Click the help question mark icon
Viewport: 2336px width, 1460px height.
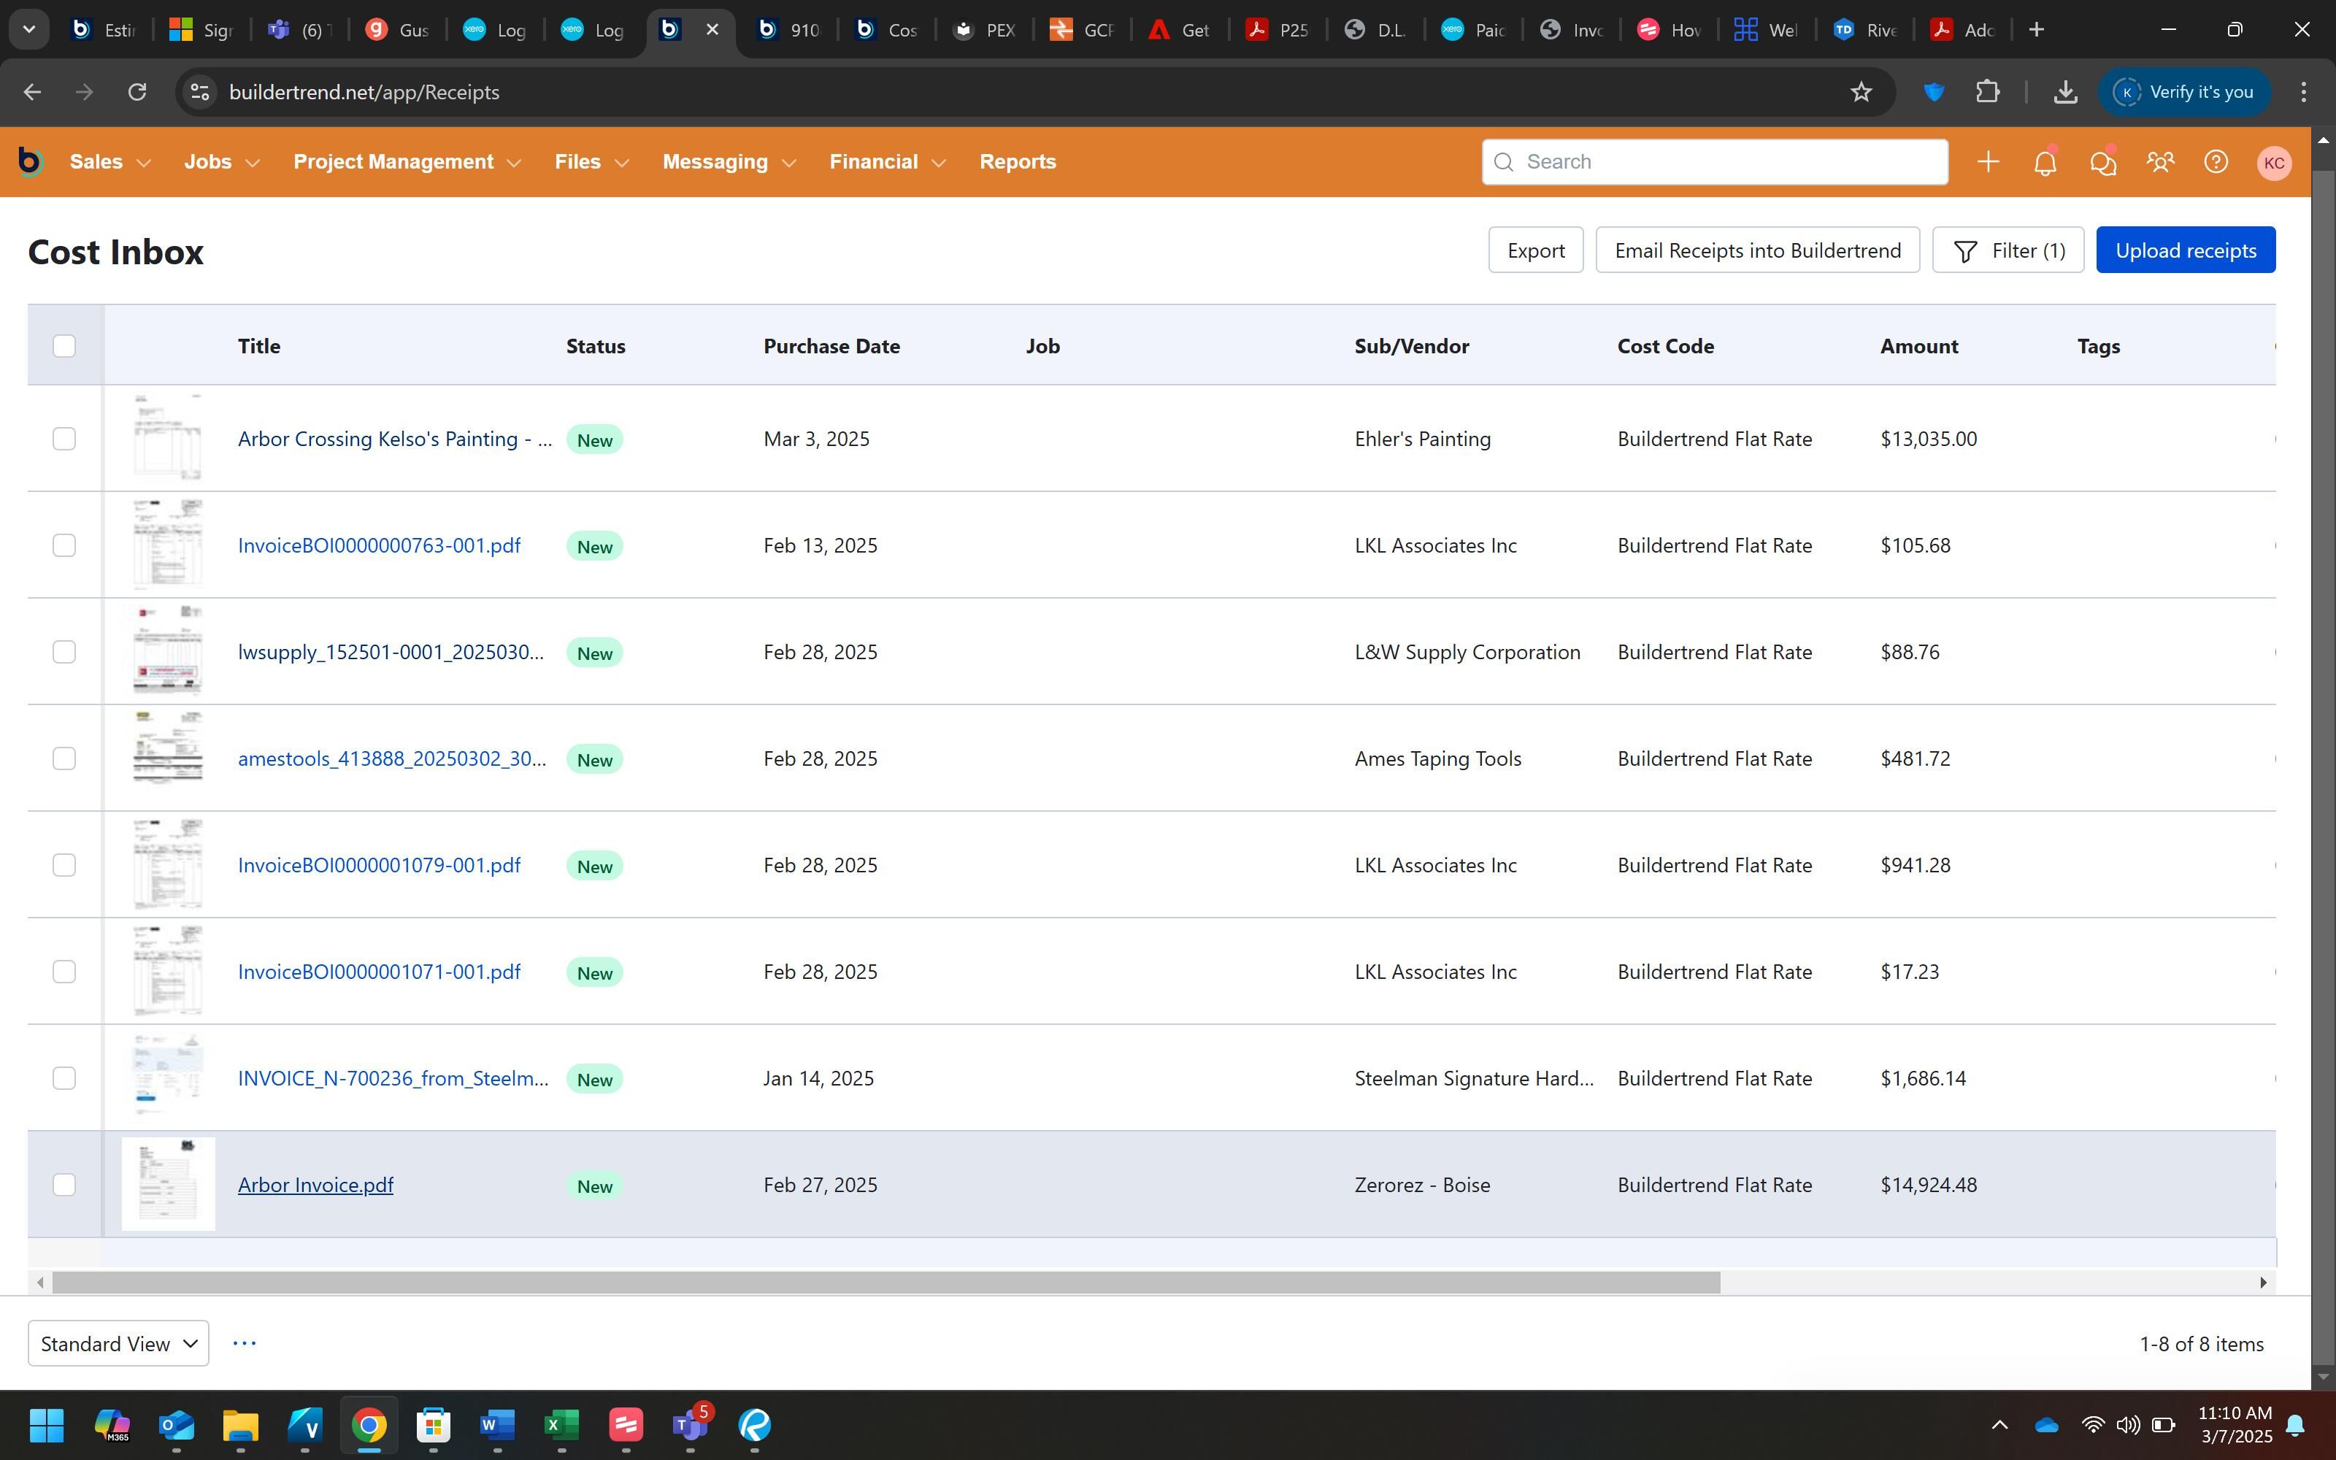[x=2216, y=162]
